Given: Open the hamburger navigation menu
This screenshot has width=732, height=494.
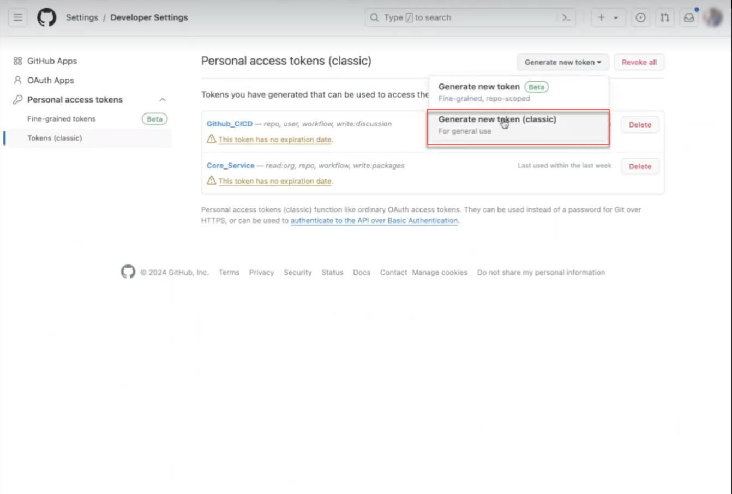Looking at the screenshot, I should (18, 17).
